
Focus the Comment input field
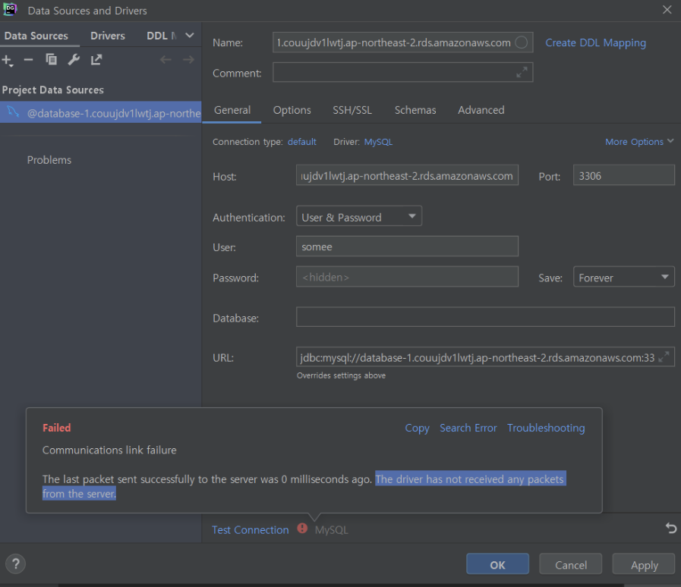click(402, 72)
